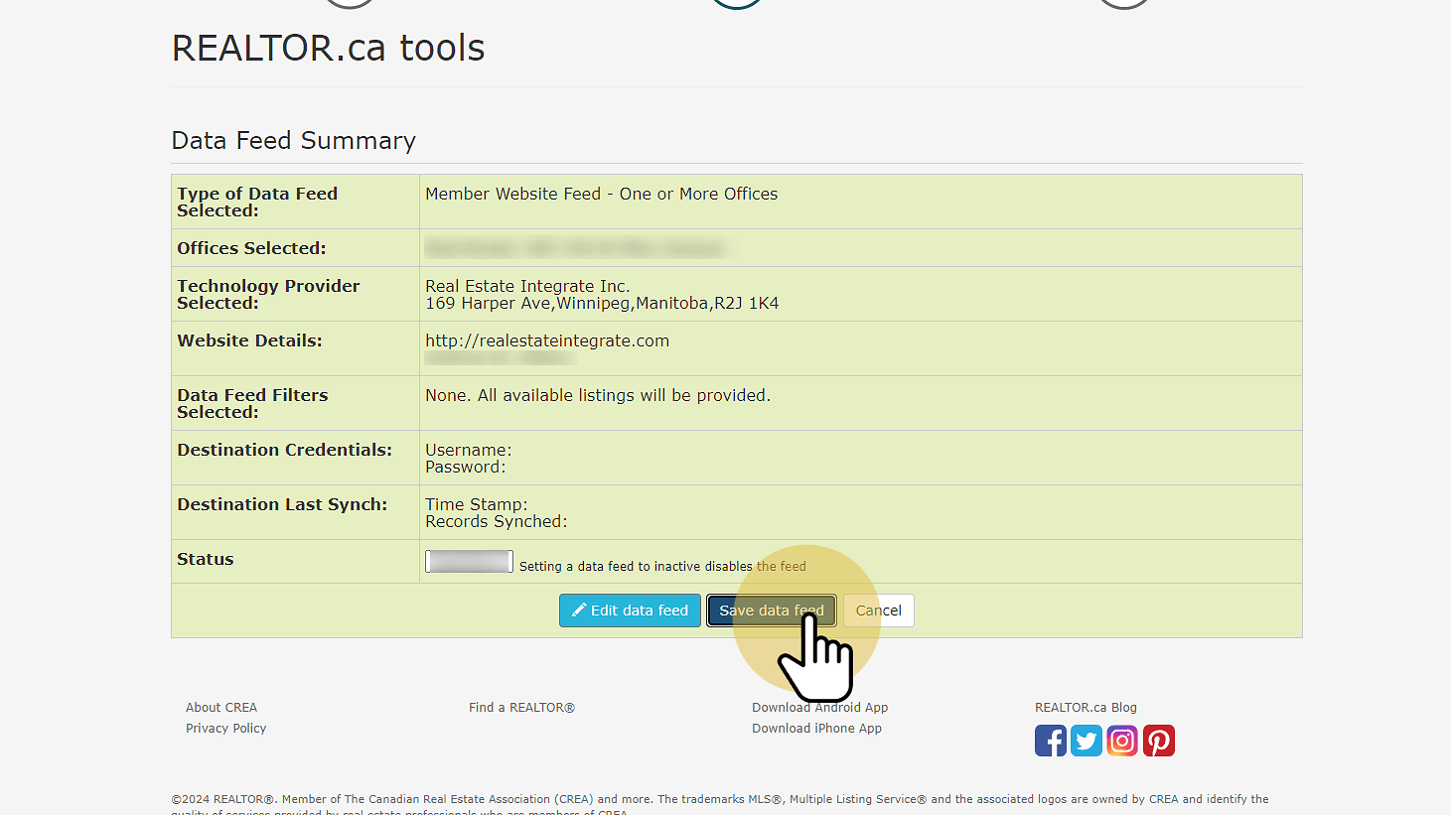
Task: Select the "Username:" text
Action: (469, 450)
